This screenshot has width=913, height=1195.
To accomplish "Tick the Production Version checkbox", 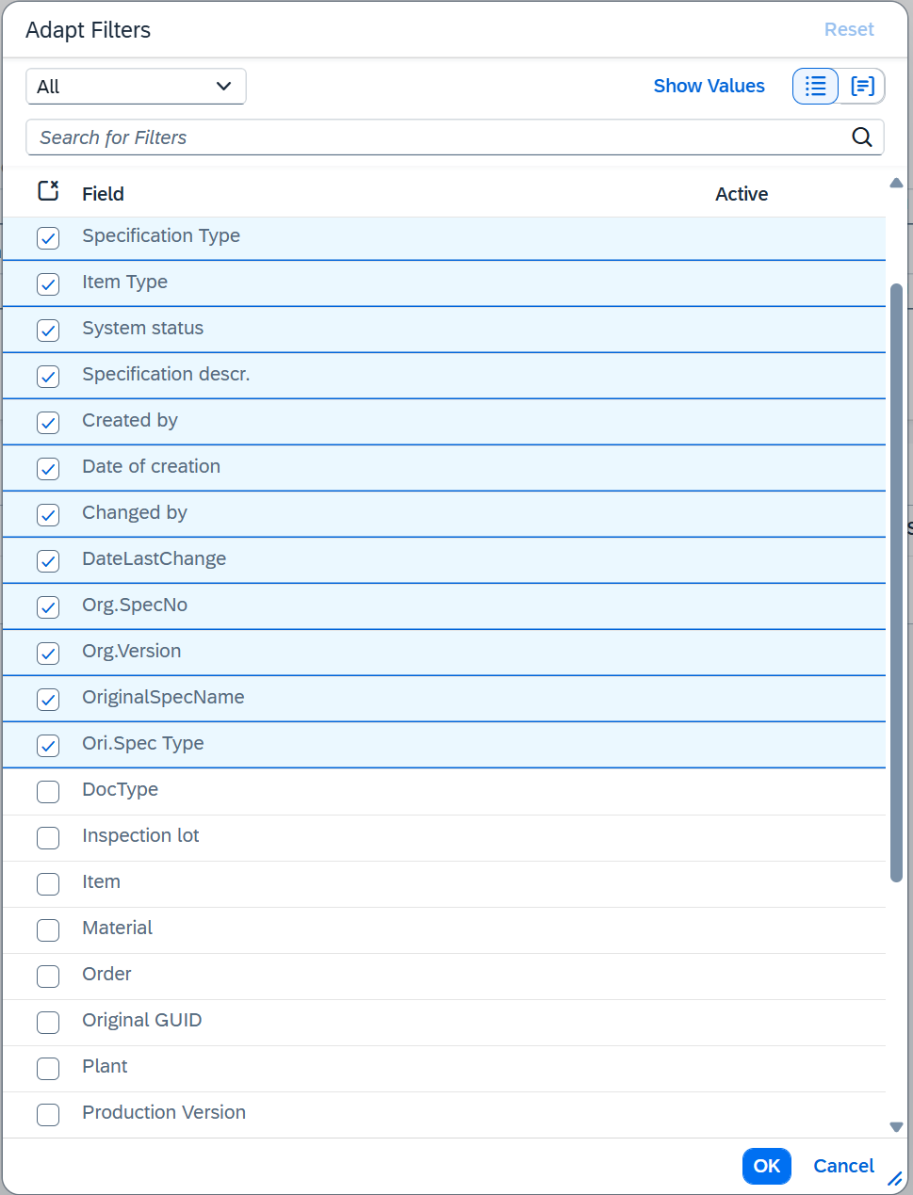I will [48, 1115].
